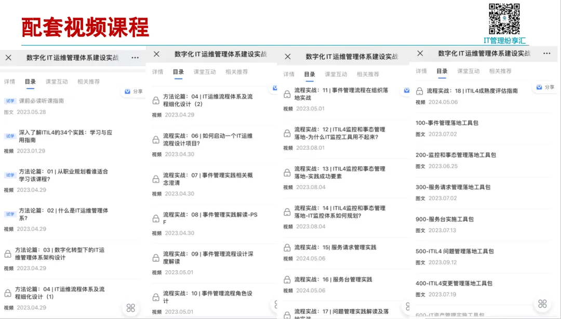Image resolution: width=561 pixels, height=319 pixels.
Task: Select 详情 tab above 流程实战 18 lesson
Action: 421,71
